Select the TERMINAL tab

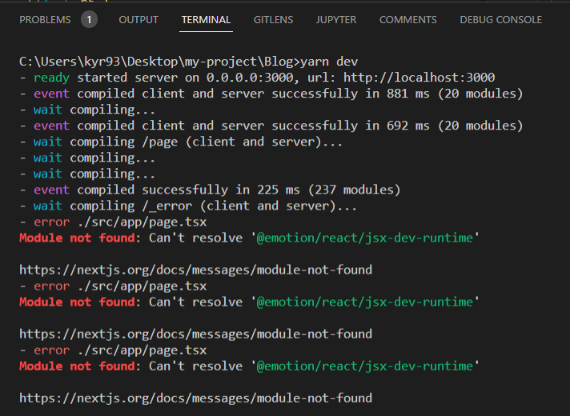click(x=206, y=20)
